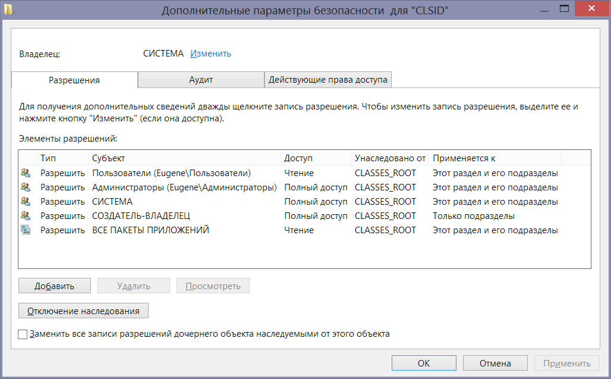Click the group icon beside the Пользователи entry
Screen dimensions: 611x379
[x=26, y=173]
